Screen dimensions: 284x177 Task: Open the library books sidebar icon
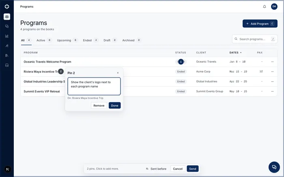point(7,55)
